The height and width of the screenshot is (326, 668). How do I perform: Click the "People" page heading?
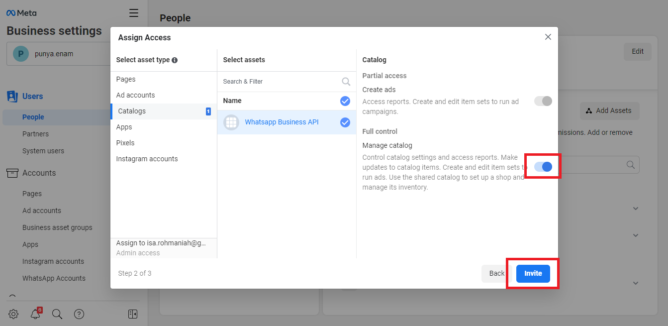[175, 18]
